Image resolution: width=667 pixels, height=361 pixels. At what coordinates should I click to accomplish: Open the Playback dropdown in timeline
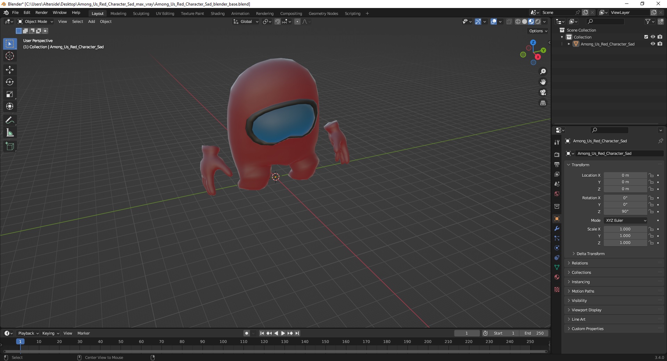[x=28, y=333]
